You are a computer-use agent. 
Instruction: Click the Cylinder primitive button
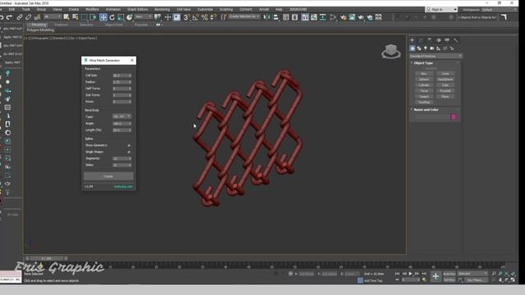click(424, 85)
